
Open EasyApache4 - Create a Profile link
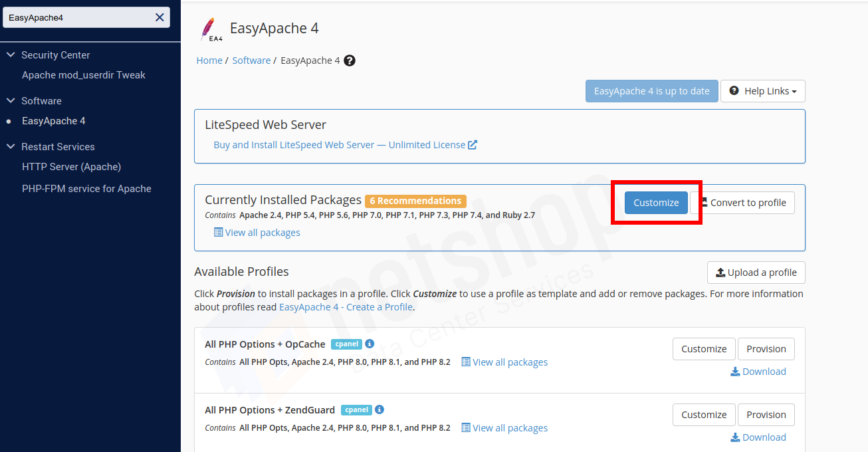tap(346, 307)
